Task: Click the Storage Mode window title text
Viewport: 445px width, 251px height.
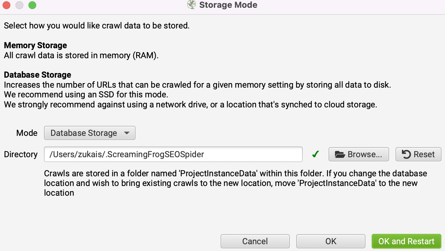Action: coord(228,5)
